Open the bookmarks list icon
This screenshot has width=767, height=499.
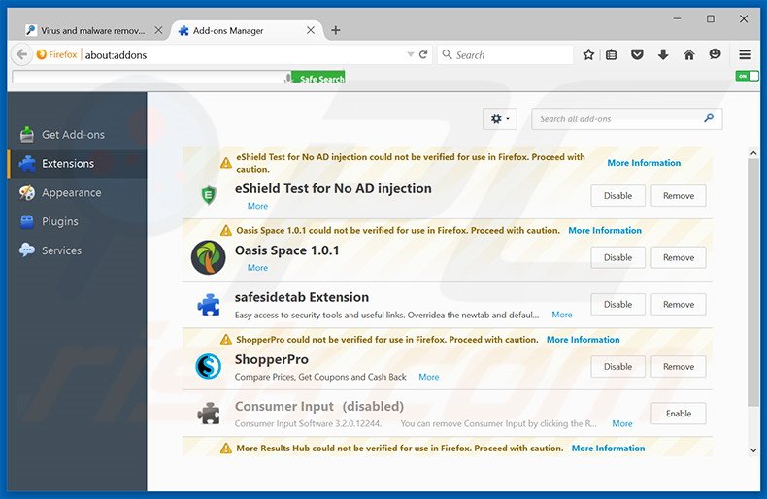click(611, 54)
